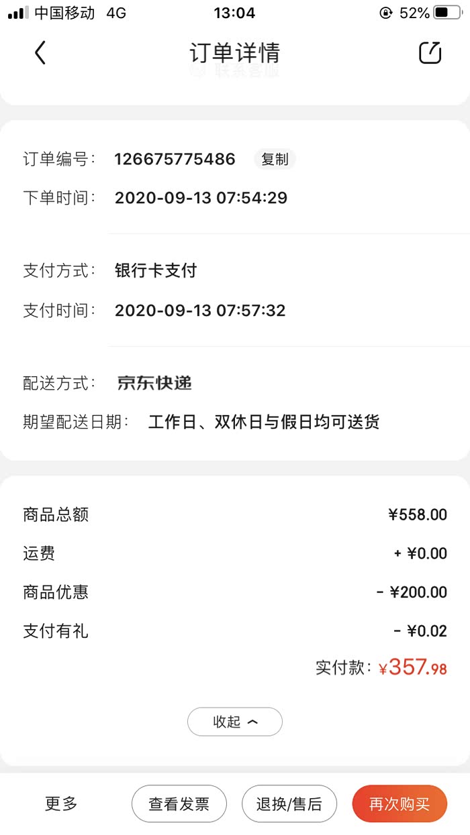Screen dimensions: 470x835
Task: Copy the order number with 复制
Action: tap(275, 159)
